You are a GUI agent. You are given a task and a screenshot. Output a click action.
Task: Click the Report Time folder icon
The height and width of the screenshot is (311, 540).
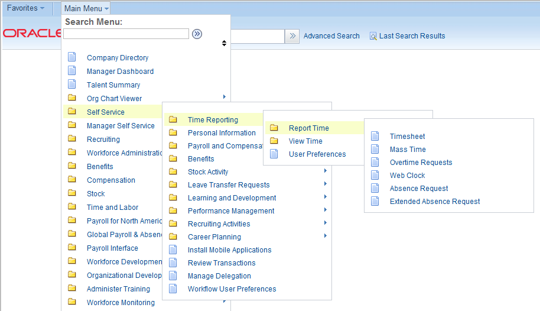point(274,128)
